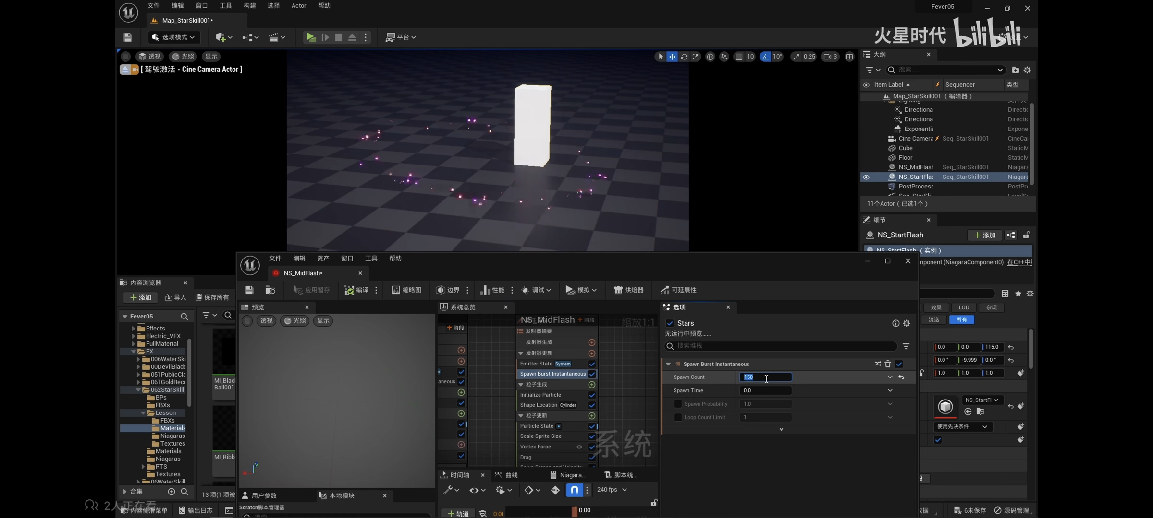The width and height of the screenshot is (1153, 518).
Task: Reset Spawn Count to default (arrow icon)
Action: pos(901,377)
